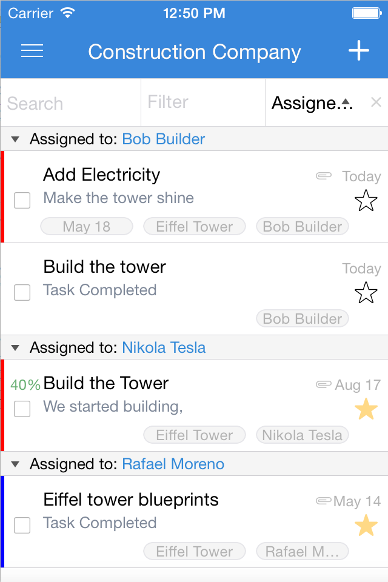This screenshot has width=388, height=582.
Task: Open the hamburger side menu
Action: coord(32,51)
